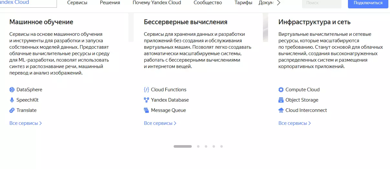Screen dimensions: 390x169
Task: Open the Тарифы menu item
Action: tap(244, 3)
